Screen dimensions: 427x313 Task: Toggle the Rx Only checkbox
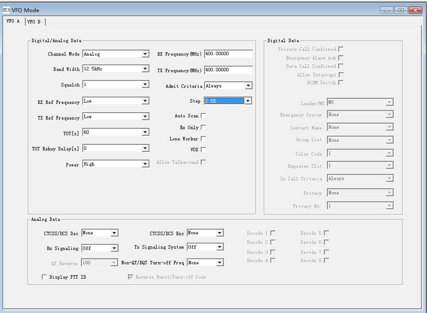[x=203, y=127]
